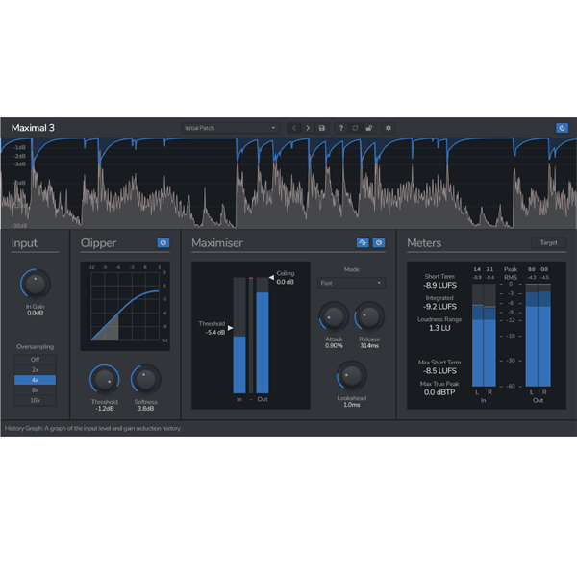
Task: Click the Max True Peak 0.0 dBTP reading
Action: pos(439,392)
